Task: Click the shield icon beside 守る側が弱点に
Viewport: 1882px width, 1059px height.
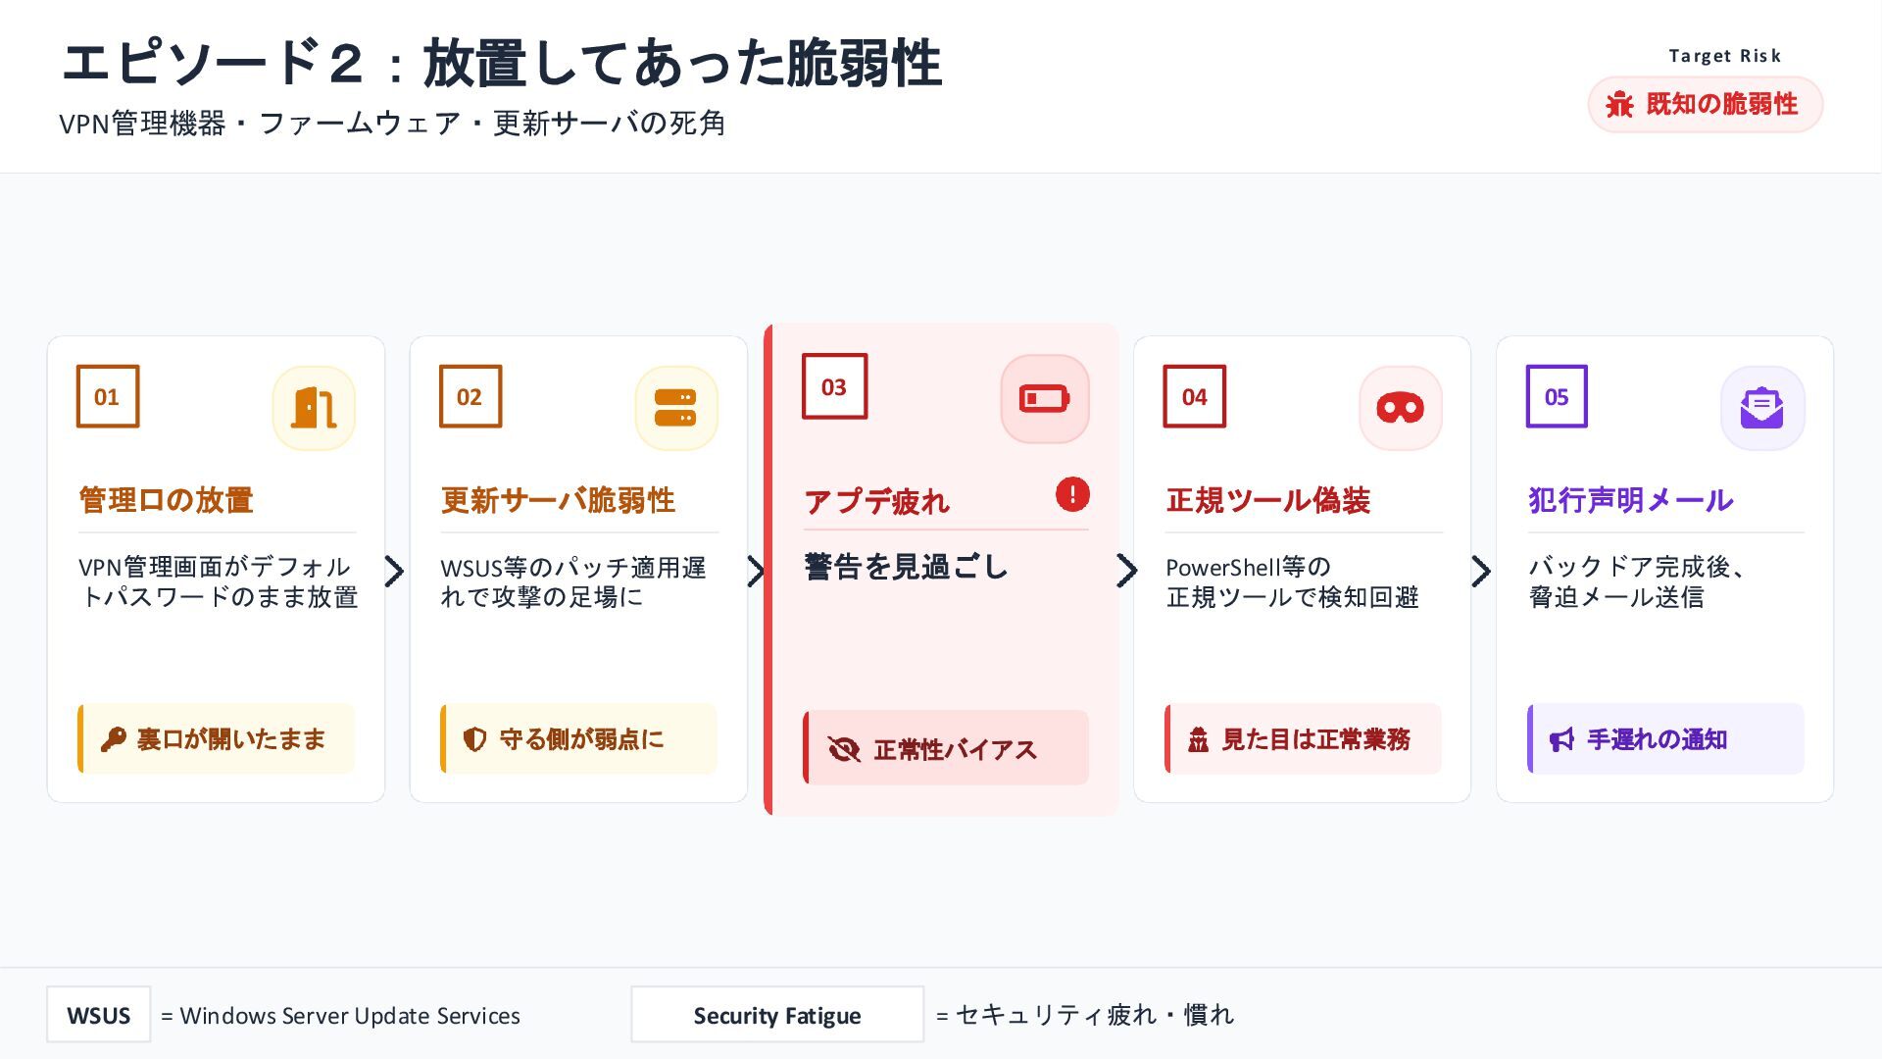Action: tap(474, 739)
